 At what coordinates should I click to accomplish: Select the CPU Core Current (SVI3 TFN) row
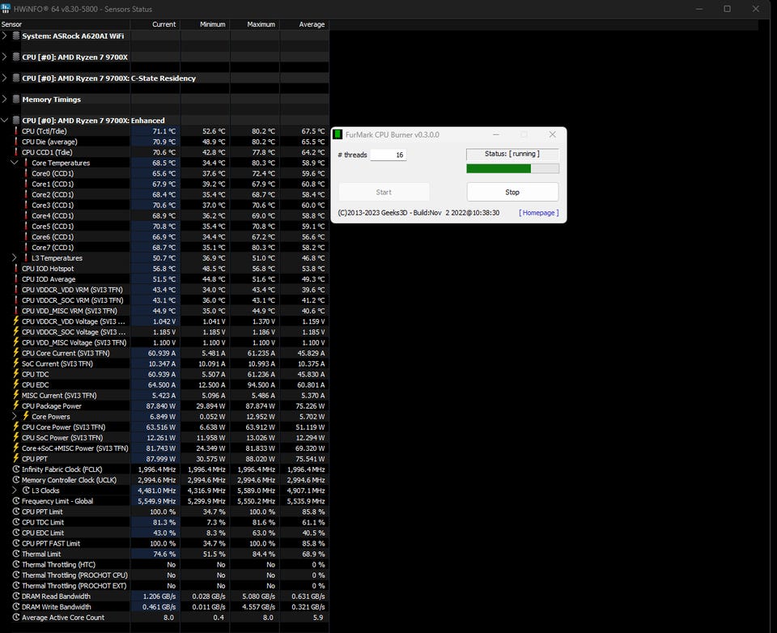pyautogui.click(x=164, y=353)
